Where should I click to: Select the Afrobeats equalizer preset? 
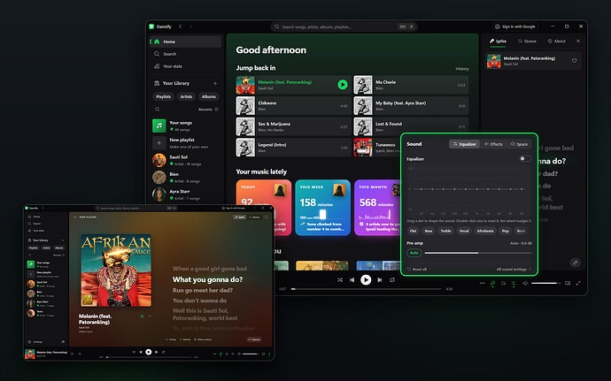(x=485, y=231)
